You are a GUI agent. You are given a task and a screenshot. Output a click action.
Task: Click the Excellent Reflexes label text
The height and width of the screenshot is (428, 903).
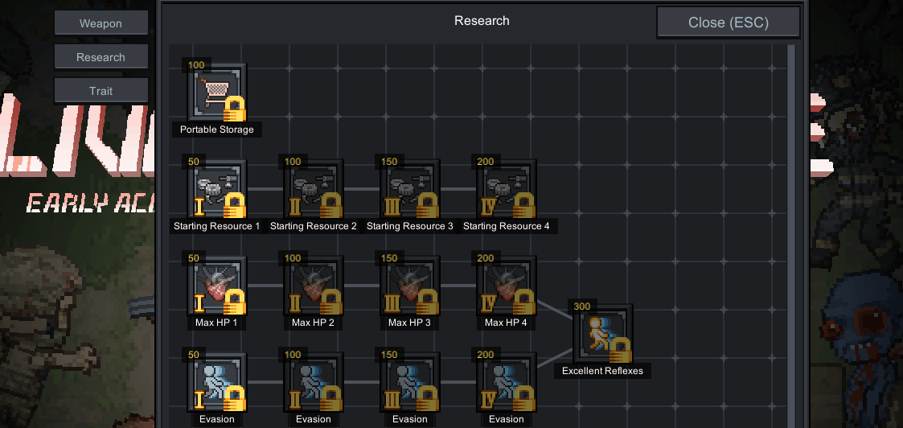click(603, 371)
